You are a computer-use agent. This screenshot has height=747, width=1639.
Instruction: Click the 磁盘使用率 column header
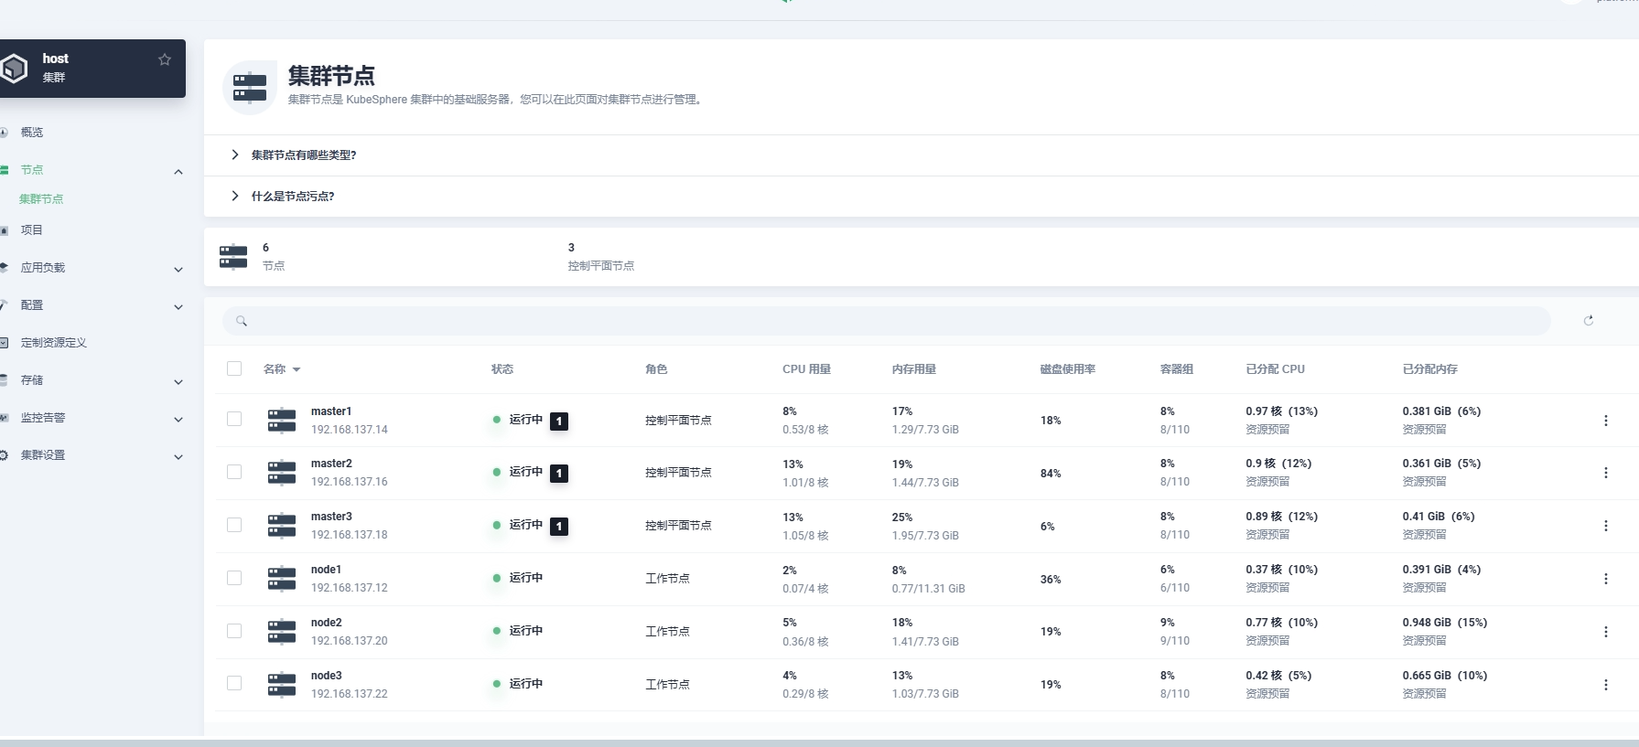(1068, 369)
